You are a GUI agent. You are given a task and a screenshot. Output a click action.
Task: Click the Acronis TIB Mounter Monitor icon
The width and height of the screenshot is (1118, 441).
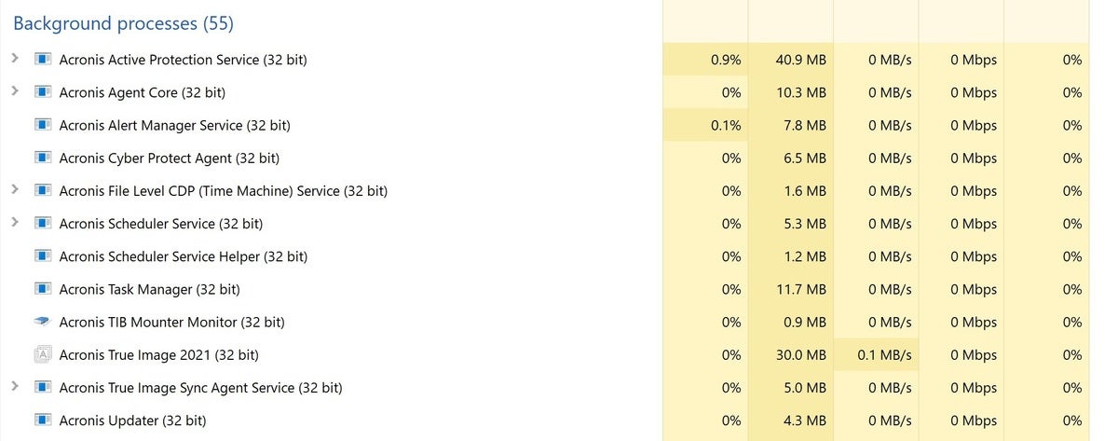point(42,322)
